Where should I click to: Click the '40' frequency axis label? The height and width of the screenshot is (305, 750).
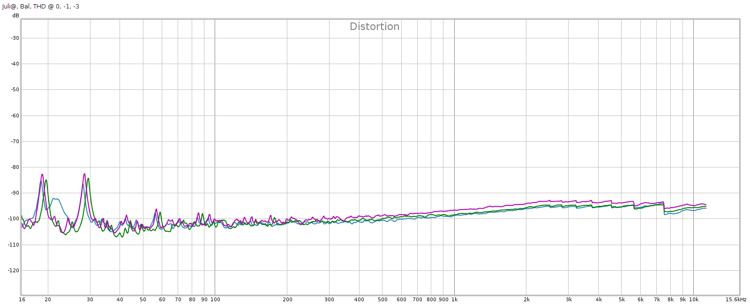[x=120, y=300]
